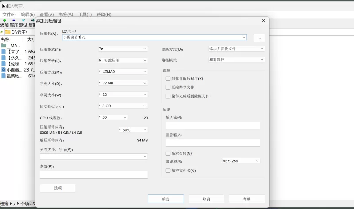The width and height of the screenshot is (354, 209).
Task: Click the 最新地... file name in the list
Action: [15, 76]
